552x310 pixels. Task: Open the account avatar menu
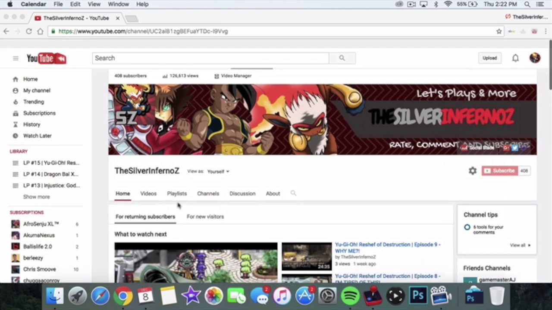pyautogui.click(x=535, y=58)
